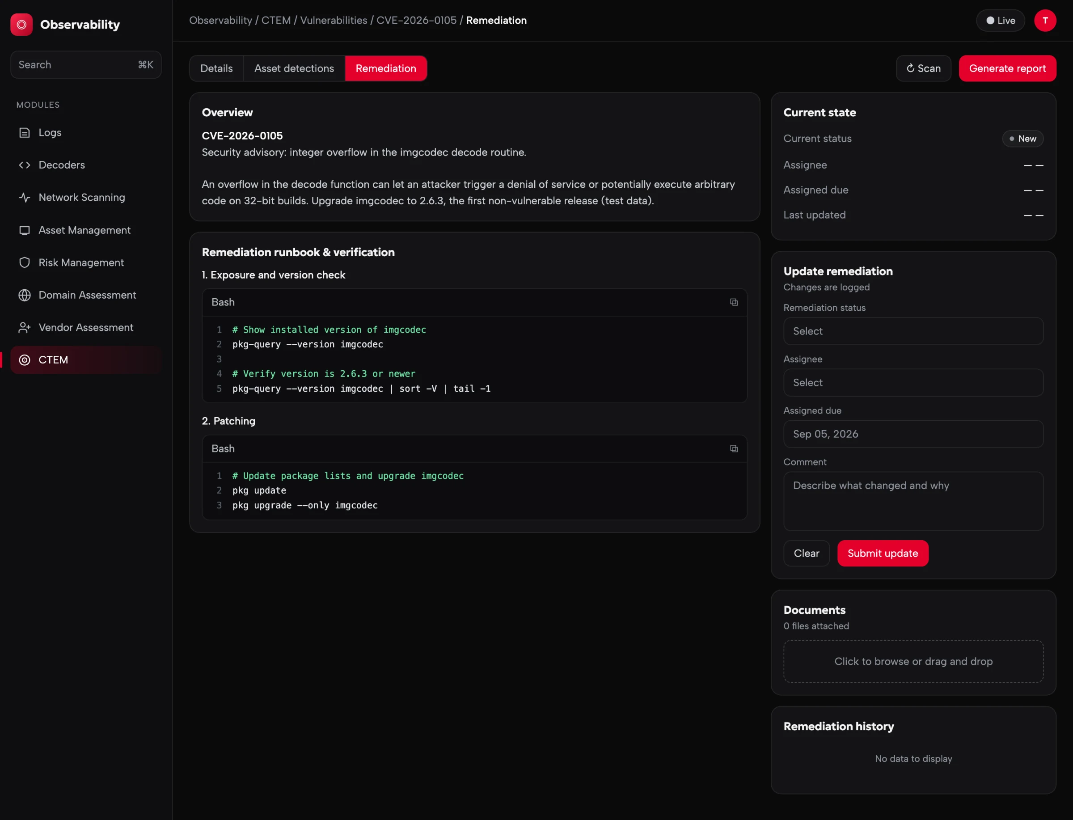Open the CTEM module

[86, 360]
